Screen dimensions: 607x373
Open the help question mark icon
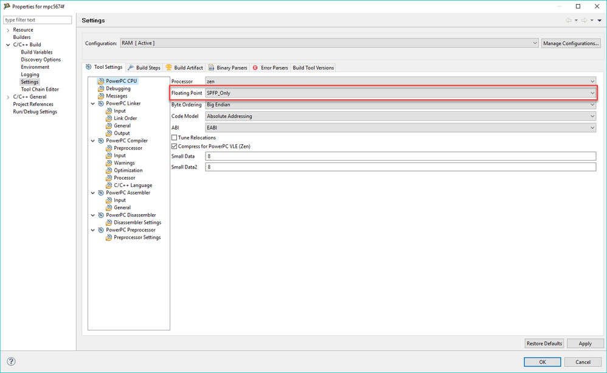pos(11,361)
